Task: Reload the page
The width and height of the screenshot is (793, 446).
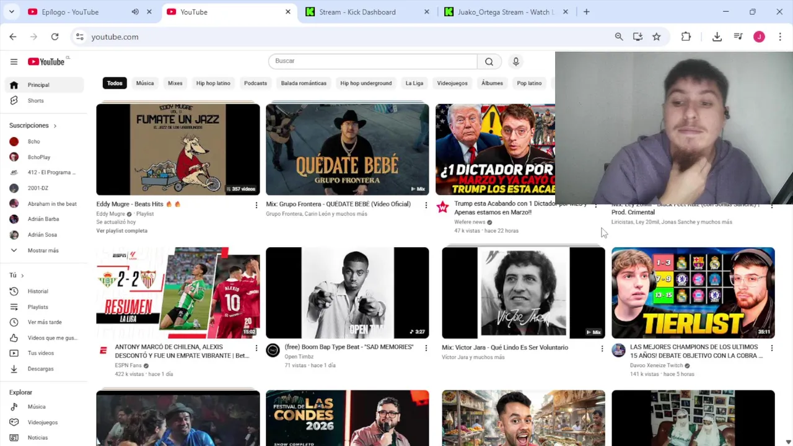Action: pyautogui.click(x=55, y=37)
